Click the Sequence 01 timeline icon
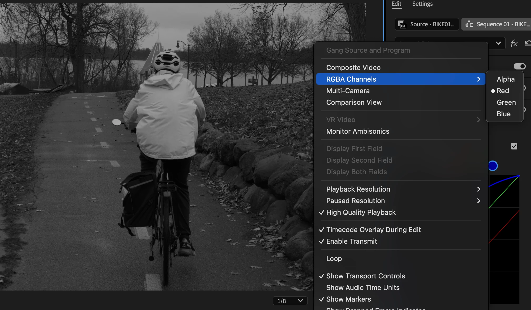Screen dimensions: 531x310 (x=469, y=24)
